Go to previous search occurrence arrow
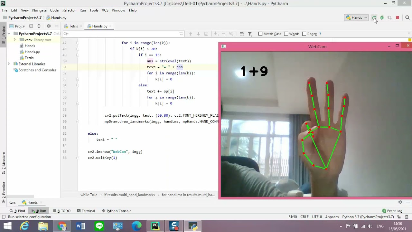The height and width of the screenshot is (232, 412). click(191, 34)
